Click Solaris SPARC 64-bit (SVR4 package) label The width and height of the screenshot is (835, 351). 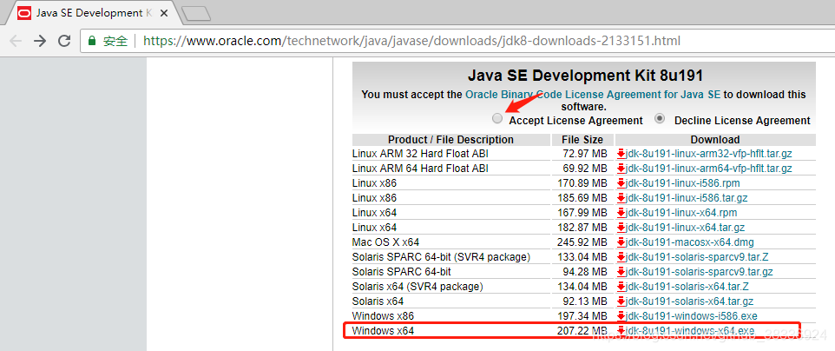(441, 257)
